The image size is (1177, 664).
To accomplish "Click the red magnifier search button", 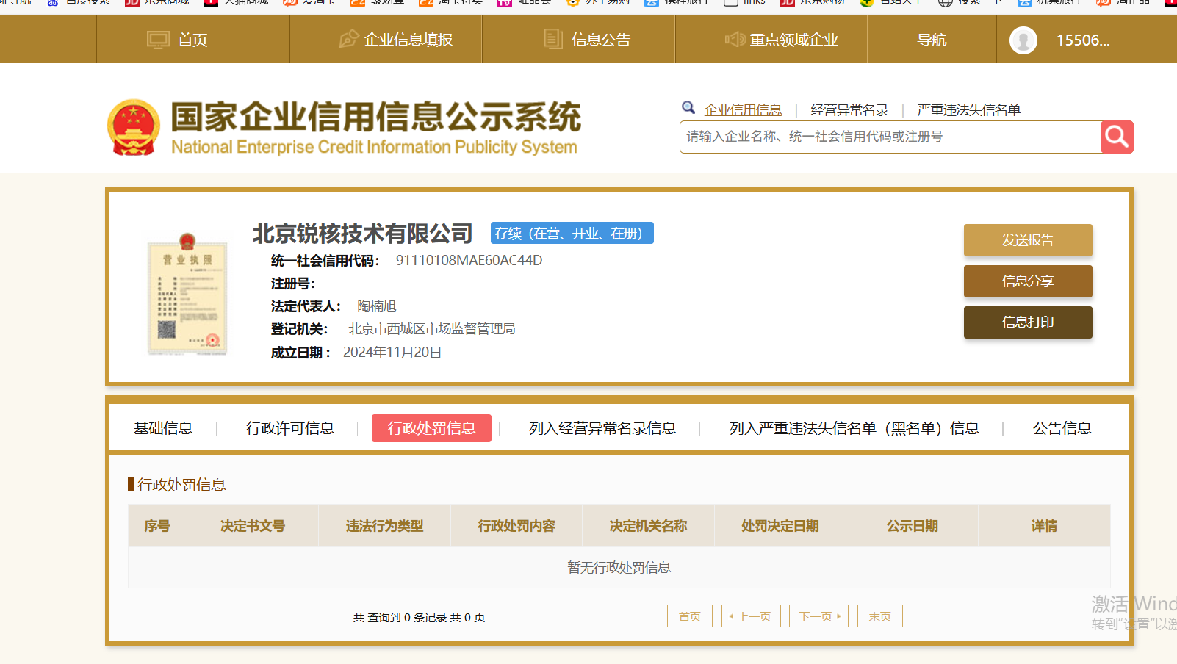I will click(1116, 137).
